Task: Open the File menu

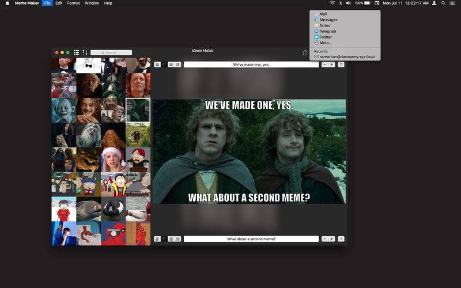Action: (x=47, y=3)
